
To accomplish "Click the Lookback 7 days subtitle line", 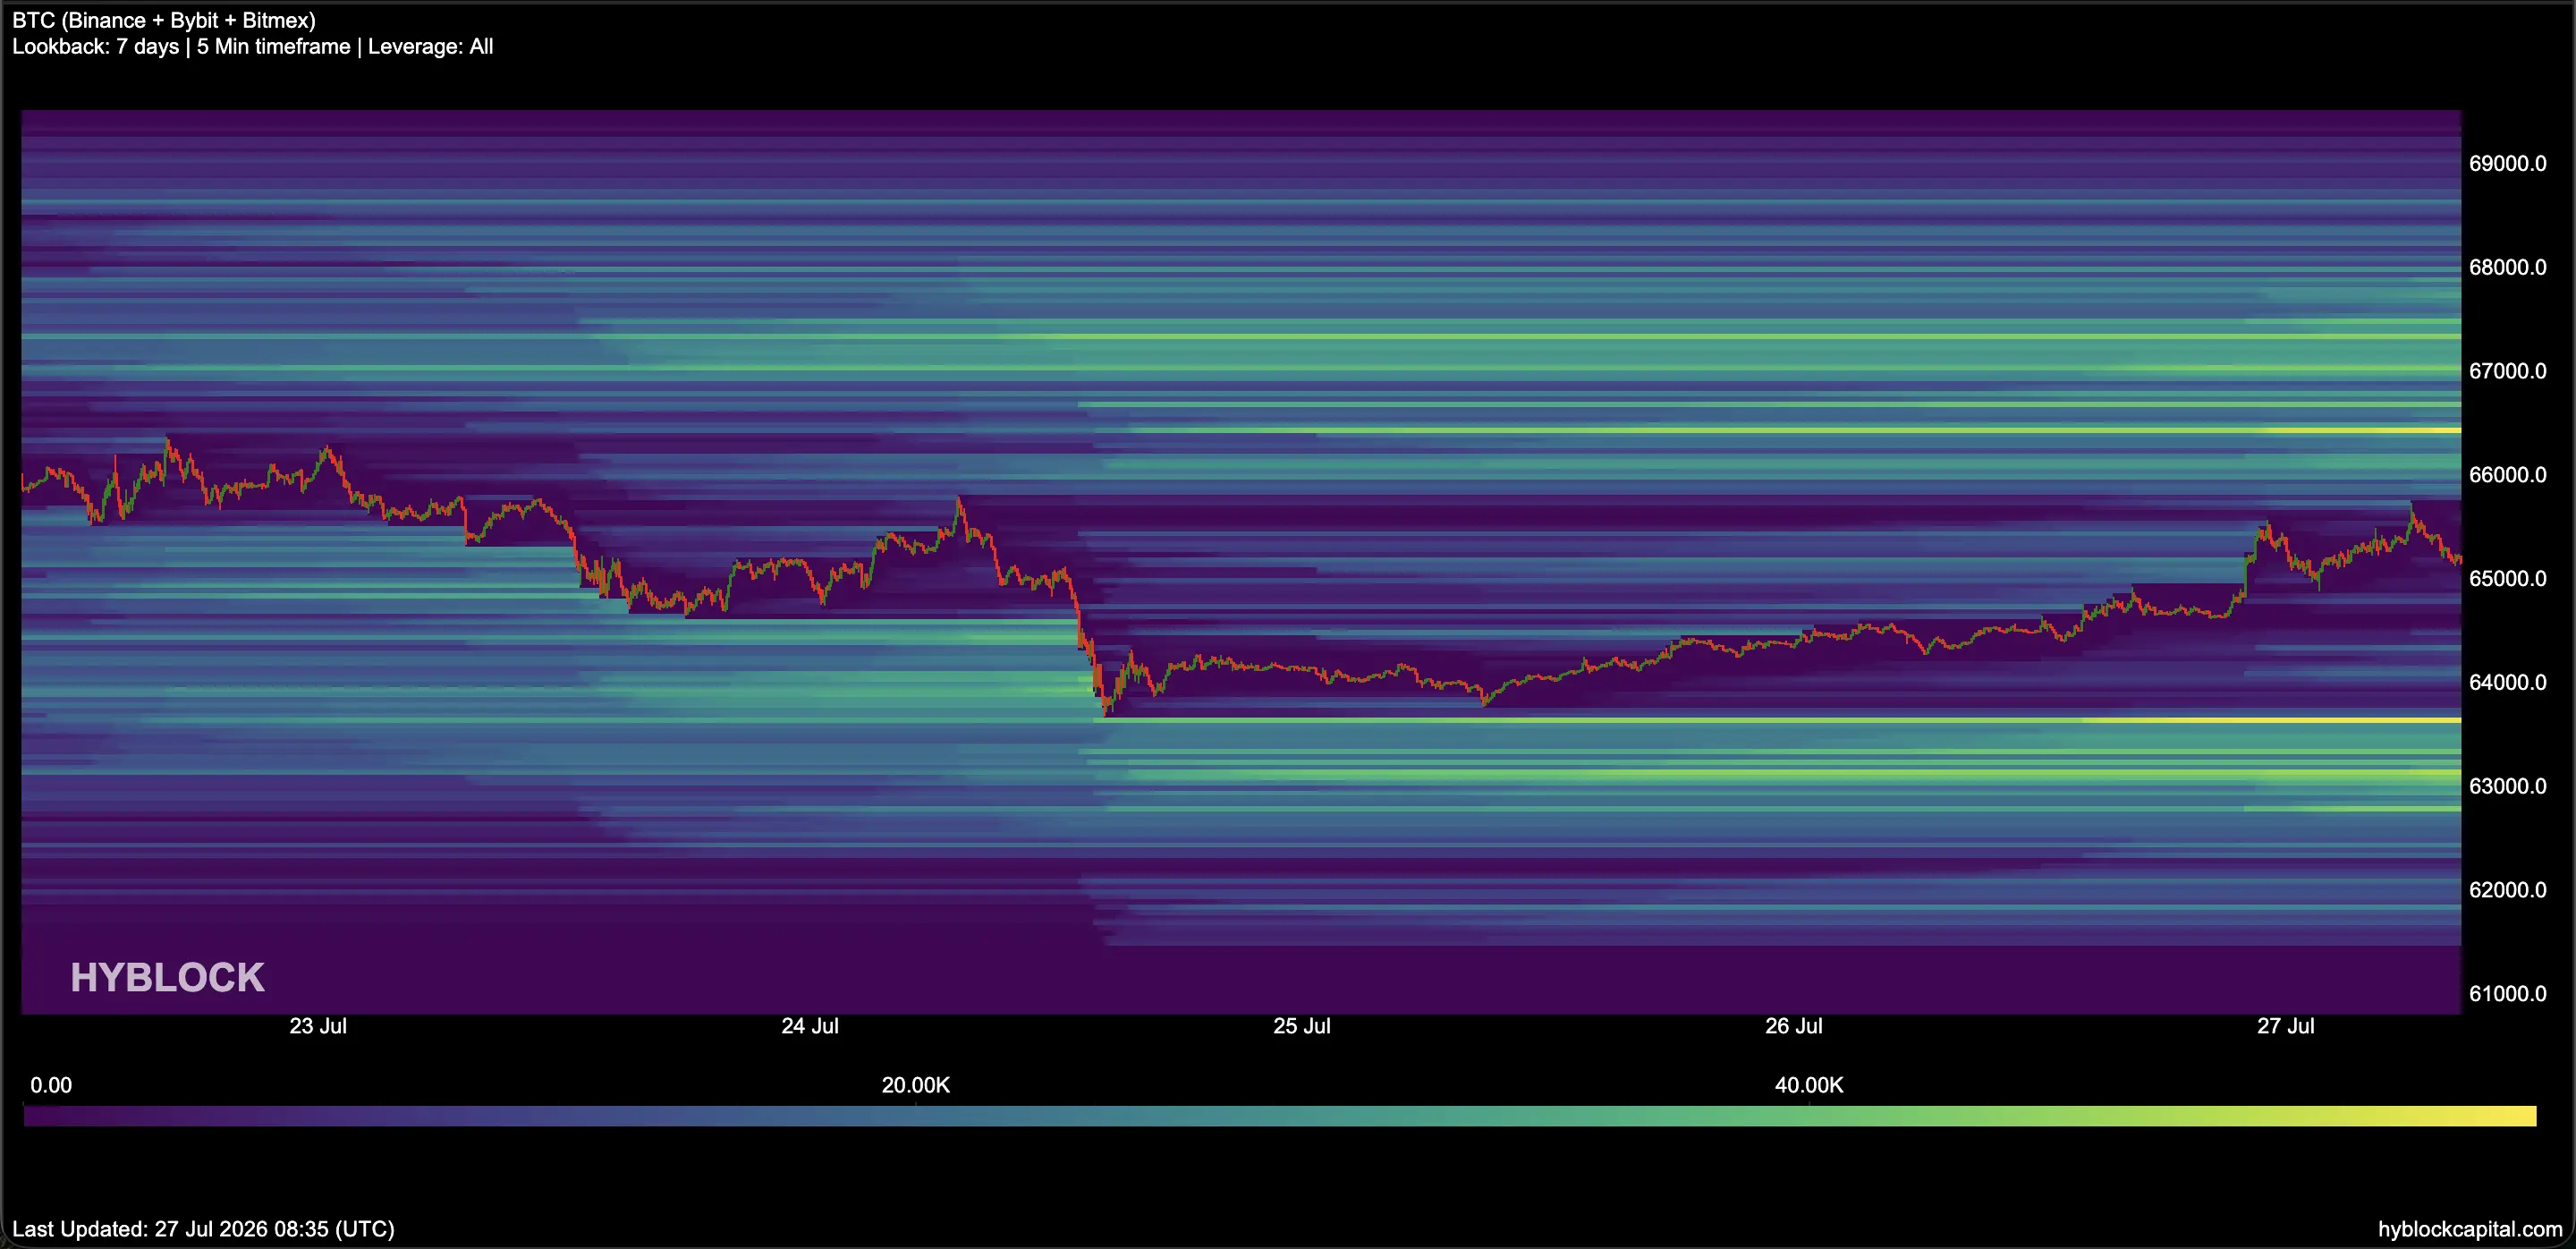I will 252,46.
